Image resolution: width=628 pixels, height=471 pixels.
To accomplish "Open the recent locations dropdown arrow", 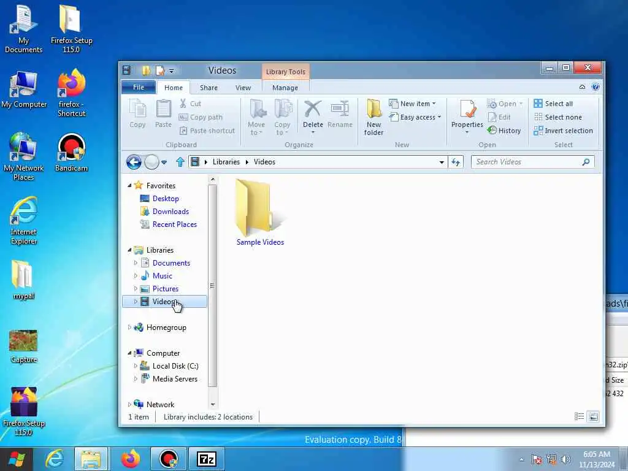I will tap(164, 163).
